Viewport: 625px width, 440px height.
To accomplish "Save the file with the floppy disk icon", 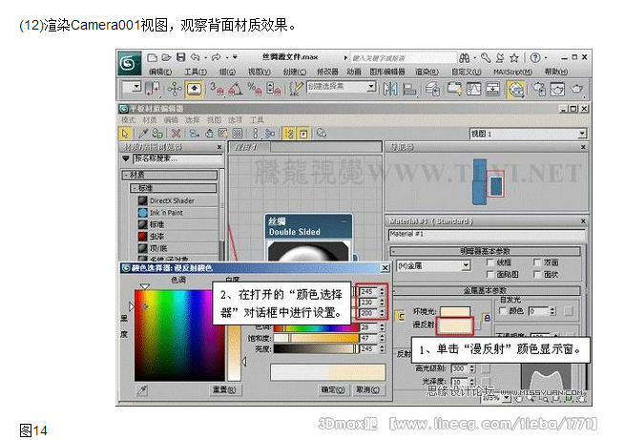I will pyautogui.click(x=181, y=57).
